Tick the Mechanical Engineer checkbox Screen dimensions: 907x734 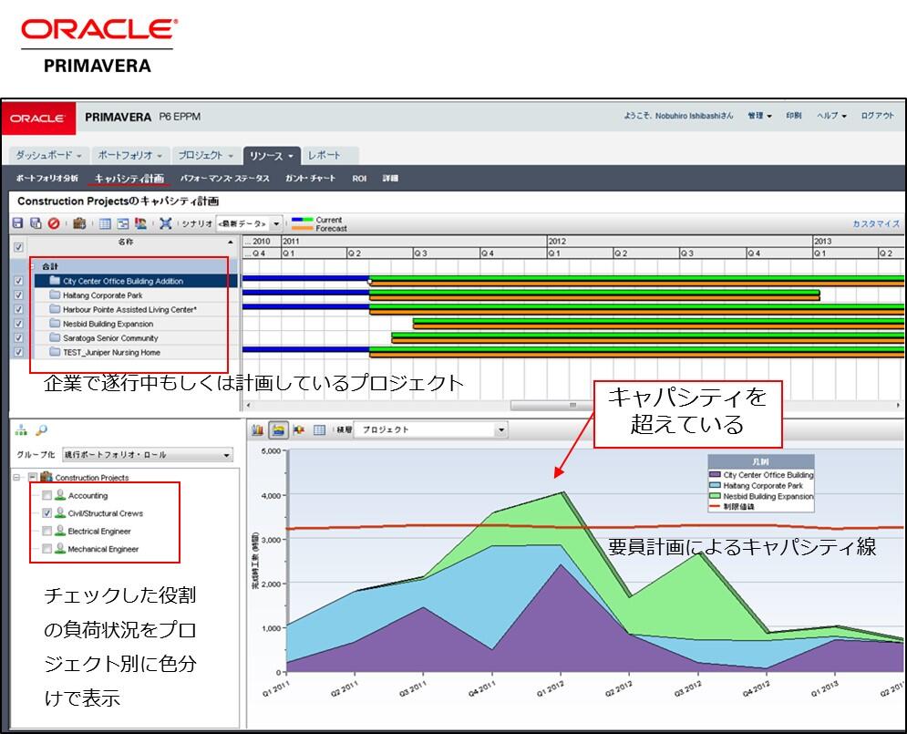(46, 549)
